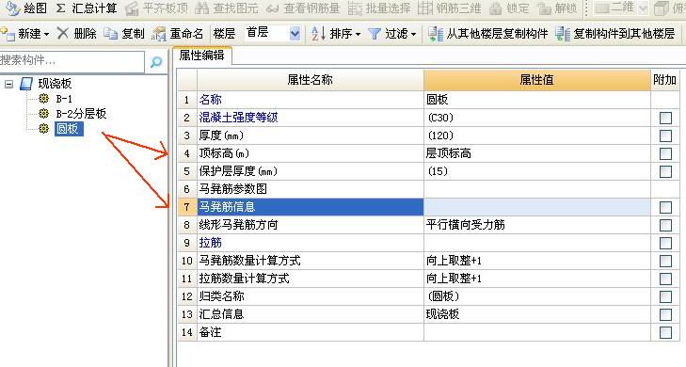This screenshot has height=367, width=686.
Task: Click the search magnifier icon
Action: point(156,62)
